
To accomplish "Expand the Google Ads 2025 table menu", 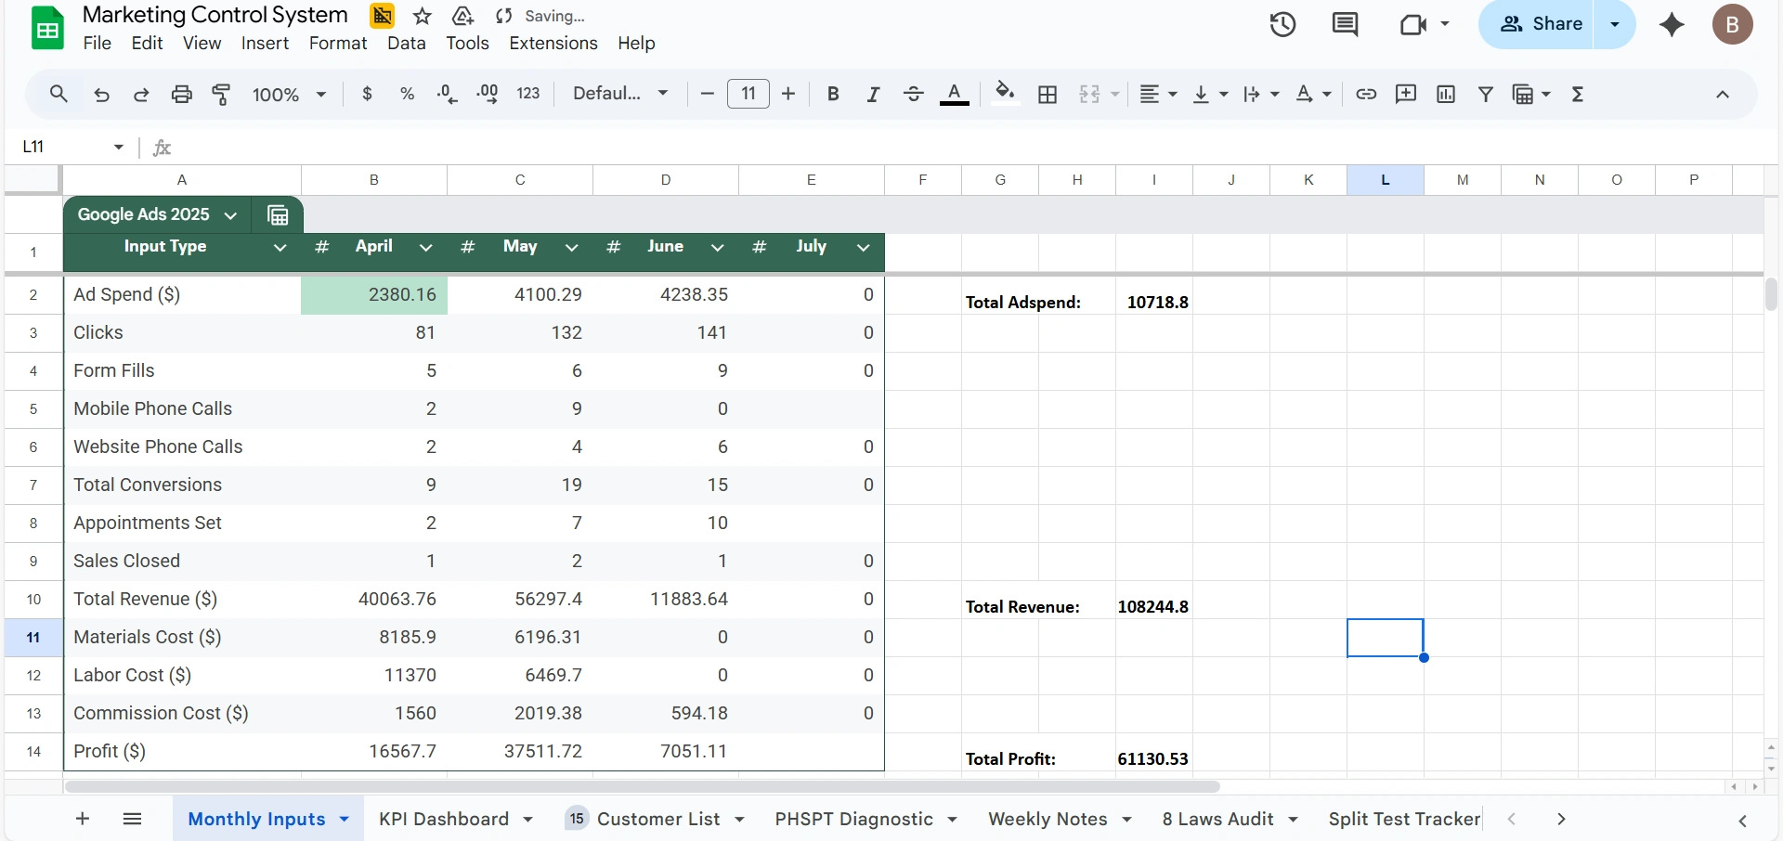I will tap(230, 215).
